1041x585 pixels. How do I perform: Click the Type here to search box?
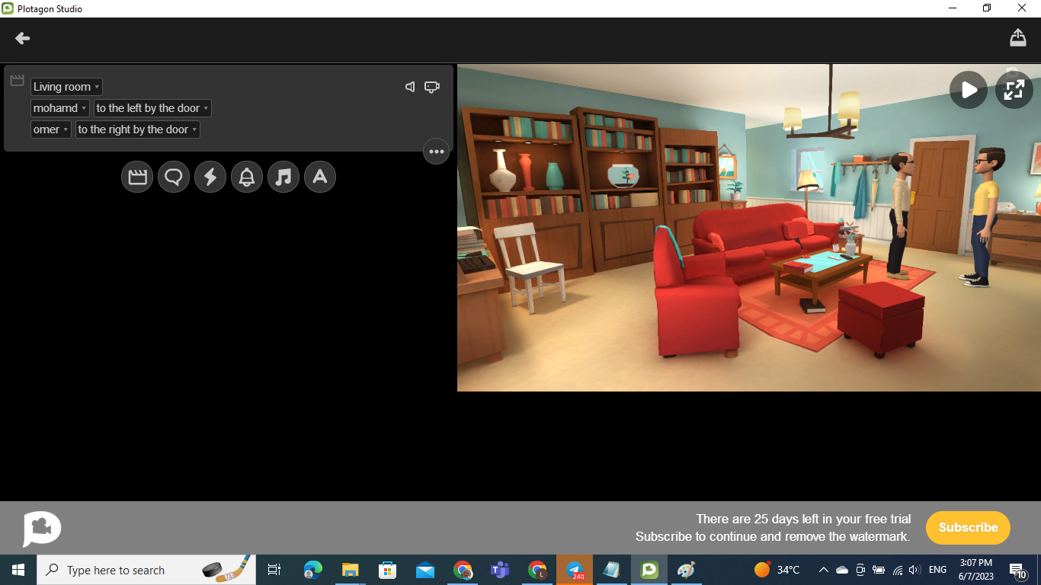pos(146,570)
